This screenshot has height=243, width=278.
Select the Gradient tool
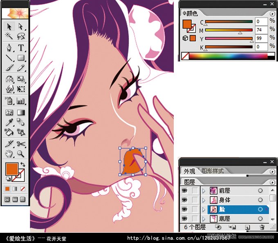click(x=21, y=112)
